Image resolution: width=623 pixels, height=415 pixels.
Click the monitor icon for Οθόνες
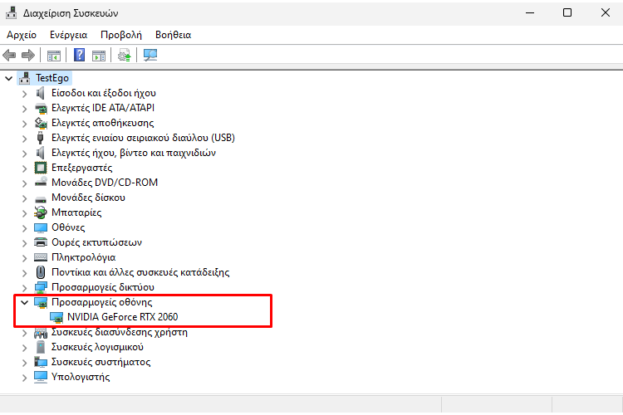point(41,227)
